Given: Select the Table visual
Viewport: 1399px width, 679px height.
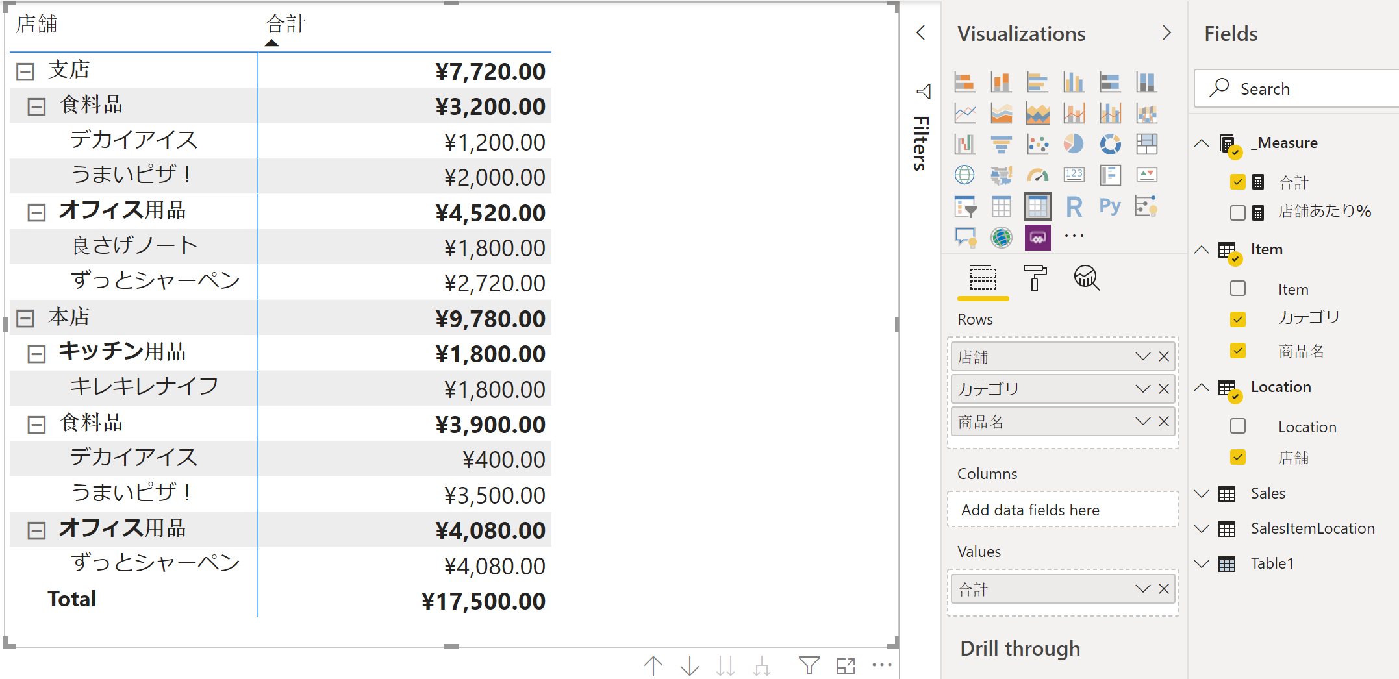Looking at the screenshot, I should coord(1001,206).
